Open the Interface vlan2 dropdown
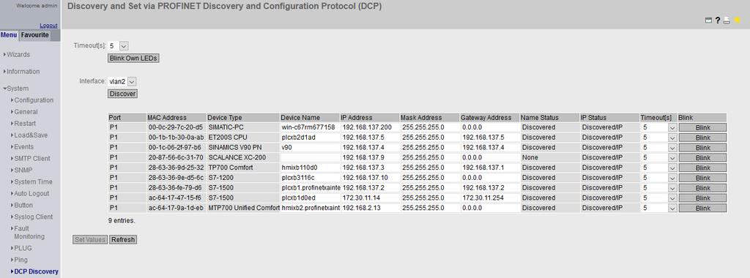Viewport: 750px width, 278px height. click(122, 82)
